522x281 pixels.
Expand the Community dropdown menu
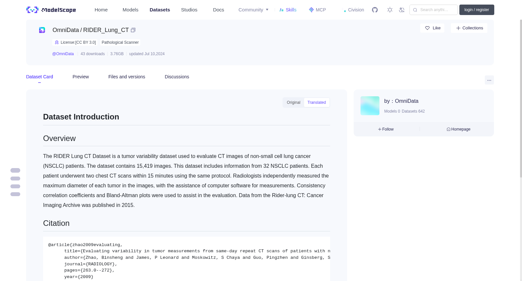(x=253, y=10)
